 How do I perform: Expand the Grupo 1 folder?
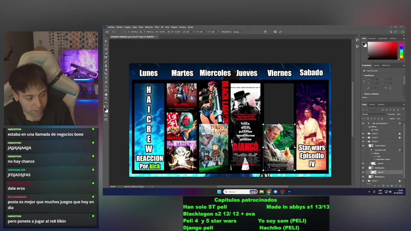367,181
